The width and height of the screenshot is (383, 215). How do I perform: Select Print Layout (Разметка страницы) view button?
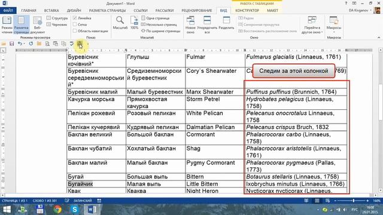point(22,24)
